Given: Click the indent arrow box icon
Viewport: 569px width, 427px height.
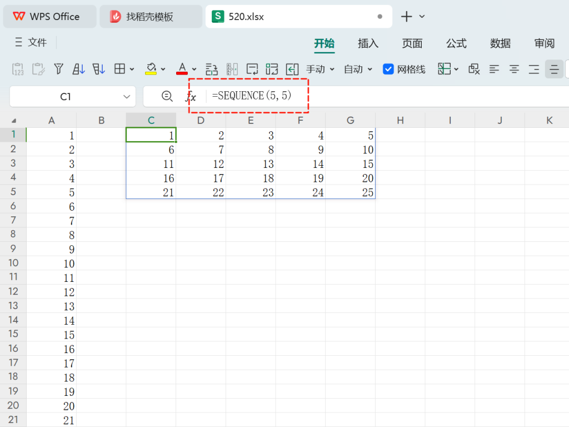Looking at the screenshot, I should (x=292, y=69).
